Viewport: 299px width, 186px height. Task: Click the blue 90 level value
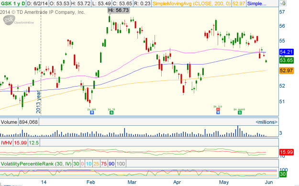(x=111, y=164)
